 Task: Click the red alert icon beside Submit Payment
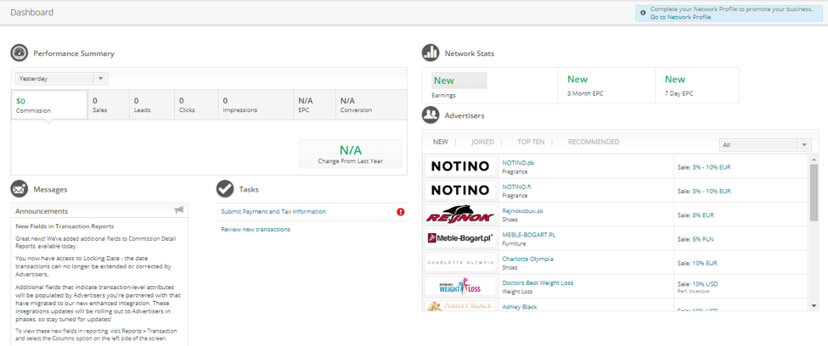coord(401,212)
